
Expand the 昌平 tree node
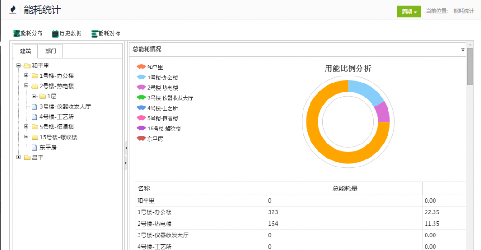[18, 157]
